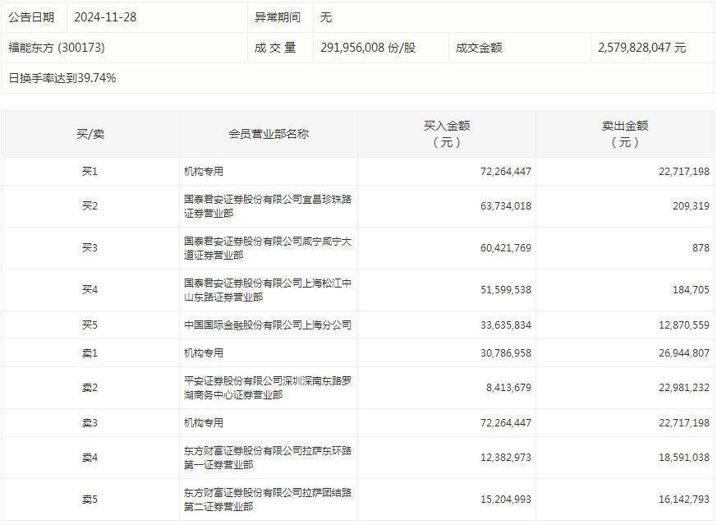The height and width of the screenshot is (525, 717).
Task: Click the buy amount 63,734,018
Action: (x=506, y=206)
